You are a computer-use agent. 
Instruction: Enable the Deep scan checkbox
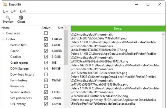coord(46,33)
